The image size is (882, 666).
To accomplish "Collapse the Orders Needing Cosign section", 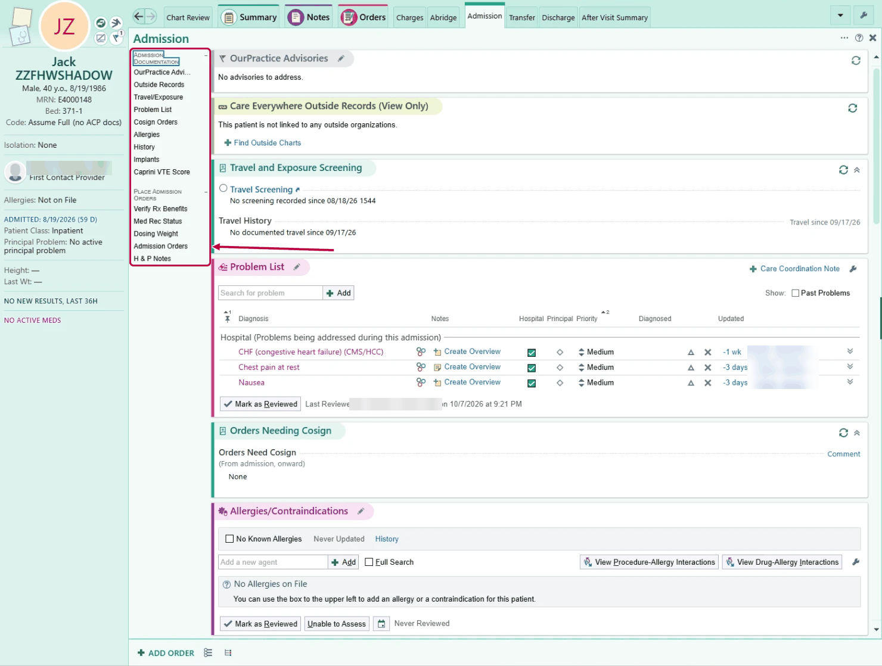I will coord(857,432).
